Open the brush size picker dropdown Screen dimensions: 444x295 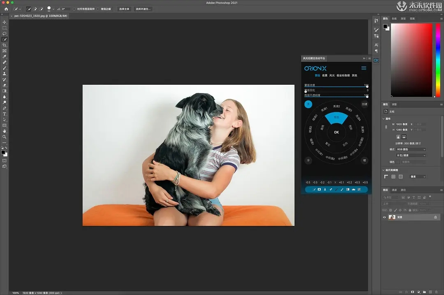tap(53, 9)
